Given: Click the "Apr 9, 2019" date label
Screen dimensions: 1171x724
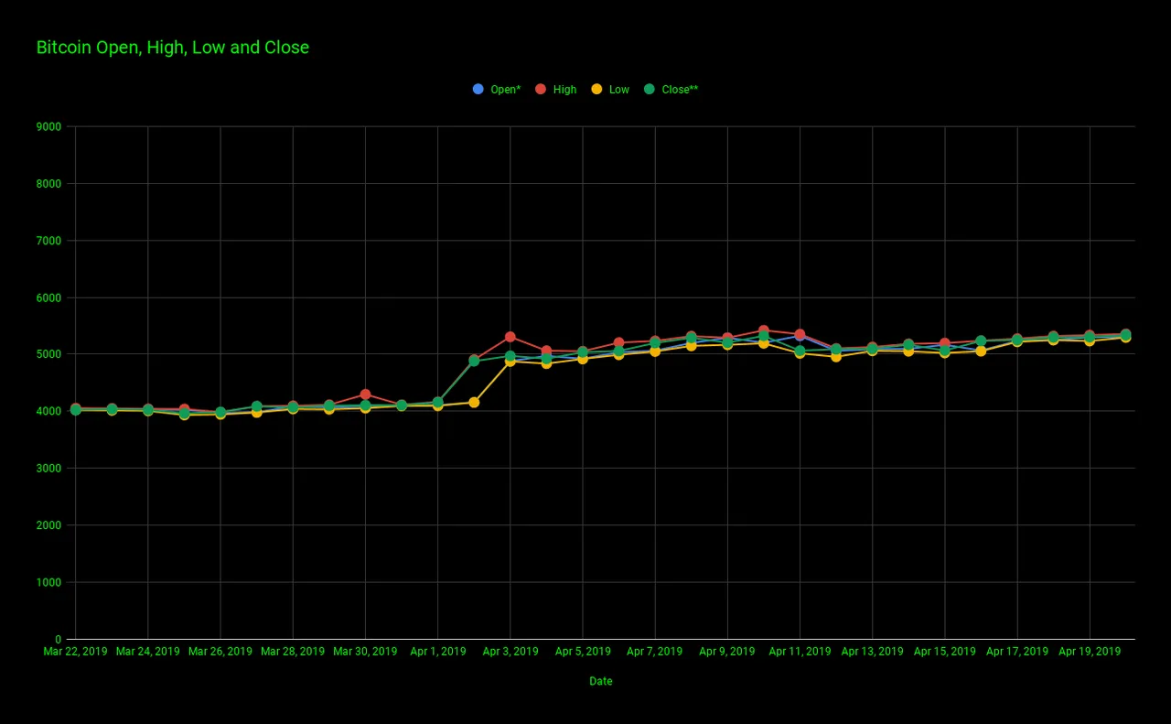Looking at the screenshot, I should click(x=727, y=652).
